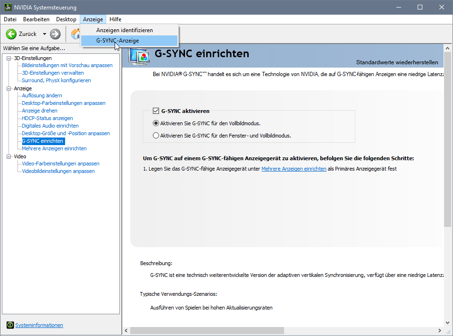Click the horizontal scrollbar right arrow
453x336 pixels.
440,330
